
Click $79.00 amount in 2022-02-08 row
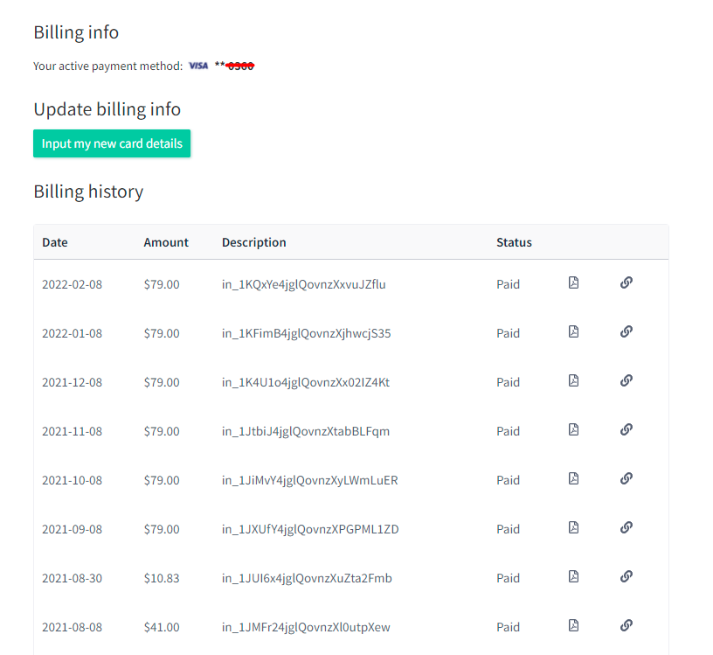click(x=162, y=284)
